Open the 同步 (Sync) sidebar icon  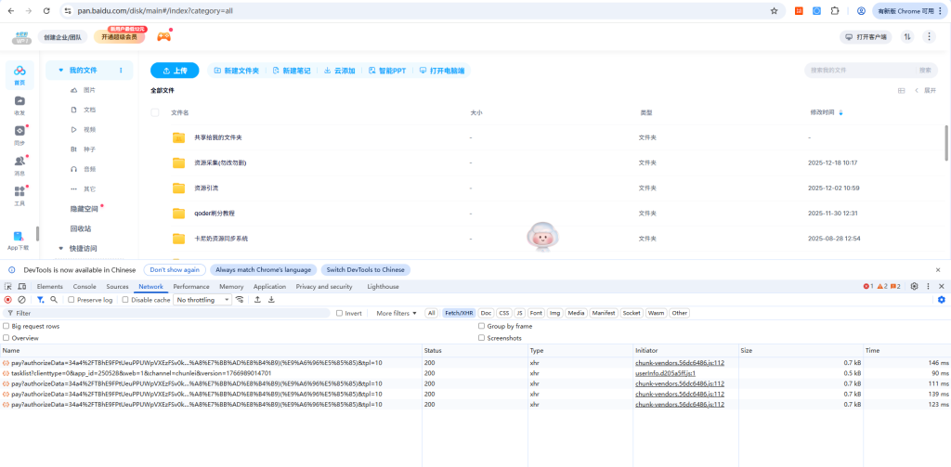point(20,134)
